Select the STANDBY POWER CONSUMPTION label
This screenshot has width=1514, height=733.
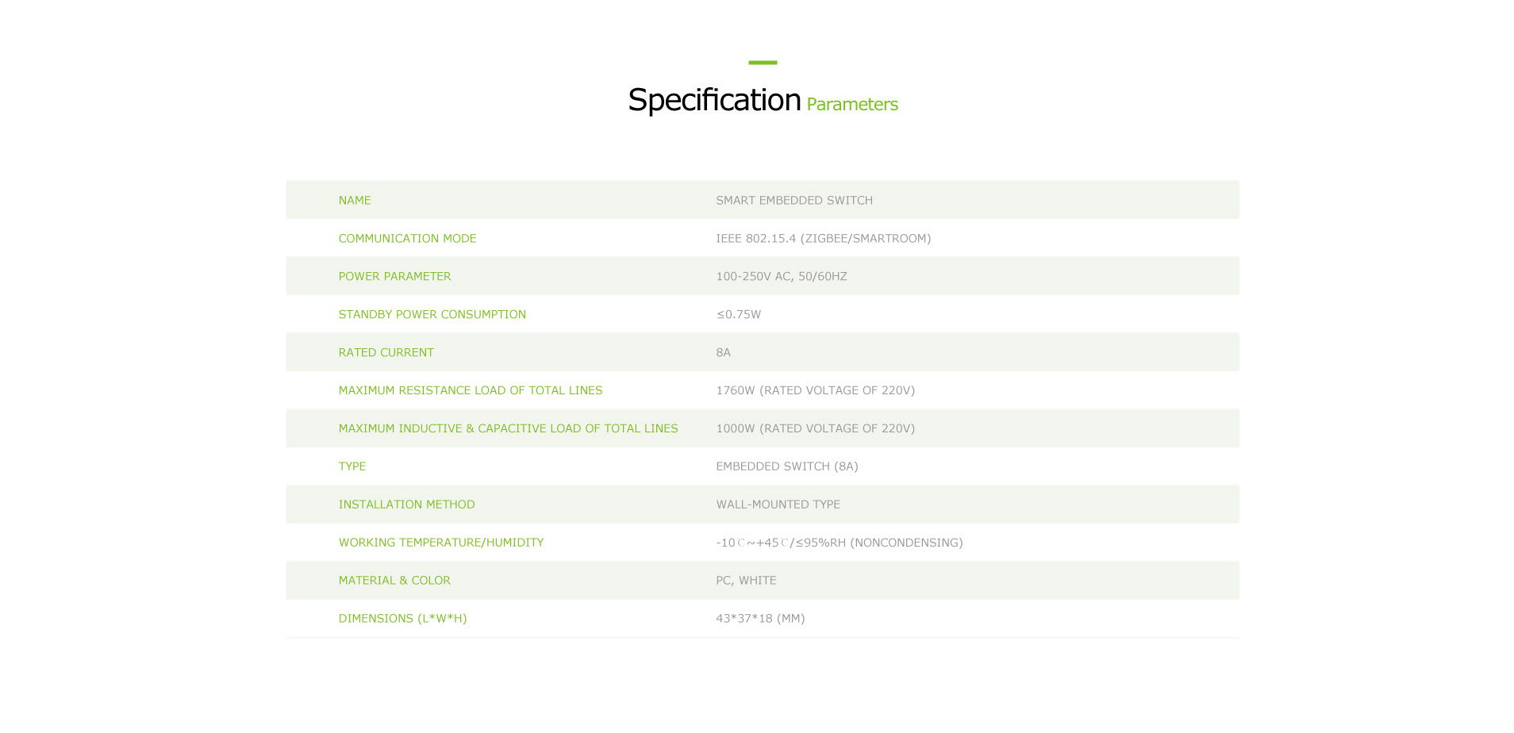pos(432,314)
